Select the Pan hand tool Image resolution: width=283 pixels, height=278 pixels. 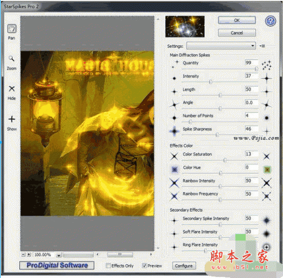point(12,29)
